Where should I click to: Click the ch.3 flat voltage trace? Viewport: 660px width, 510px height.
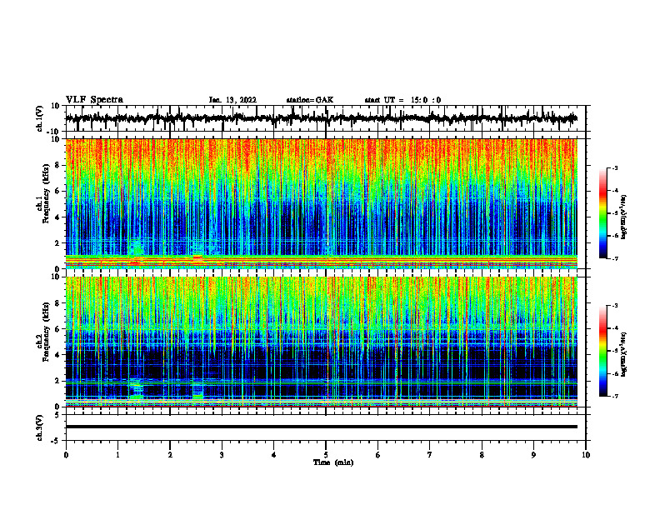(322, 427)
